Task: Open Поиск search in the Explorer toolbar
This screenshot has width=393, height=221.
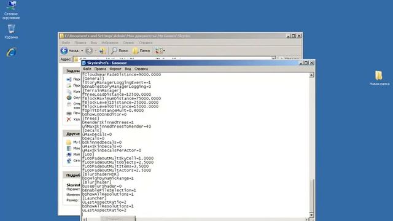Action: 120,50
